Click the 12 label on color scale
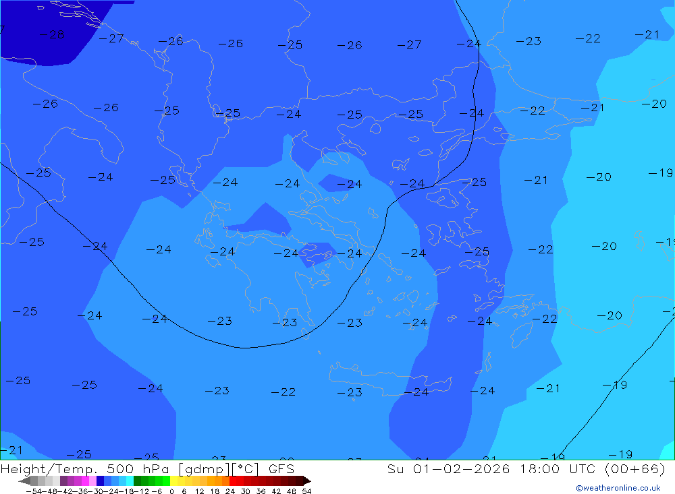Image resolution: width=675 pixels, height=494 pixels. [200, 491]
